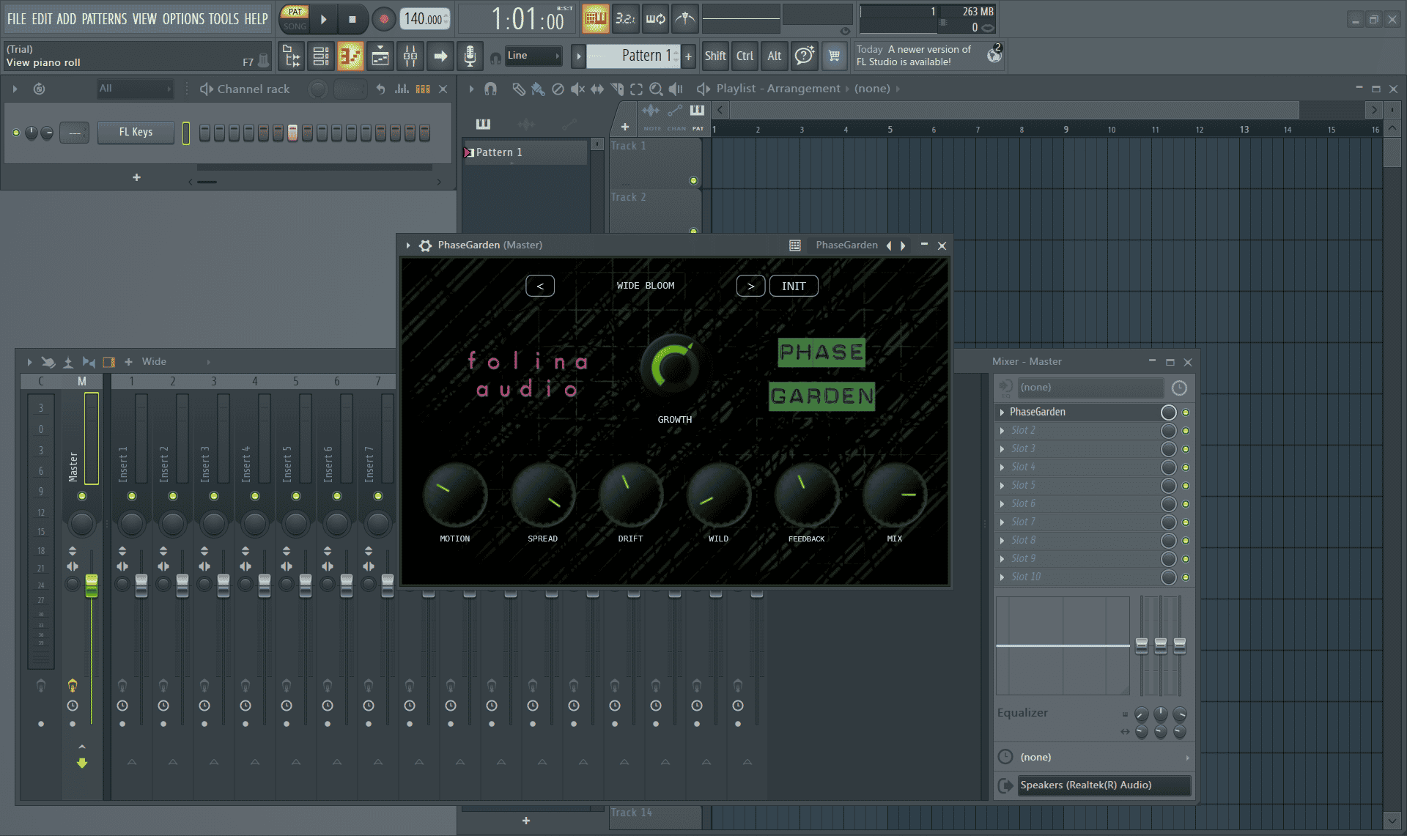
Task: Open the pattern selector arrow
Action: click(x=578, y=56)
